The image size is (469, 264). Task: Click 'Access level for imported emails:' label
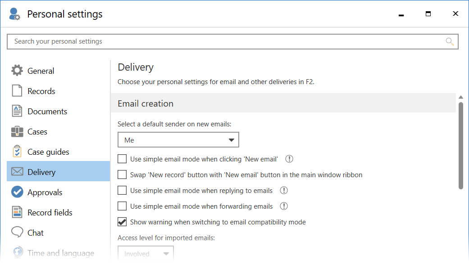[166, 238]
